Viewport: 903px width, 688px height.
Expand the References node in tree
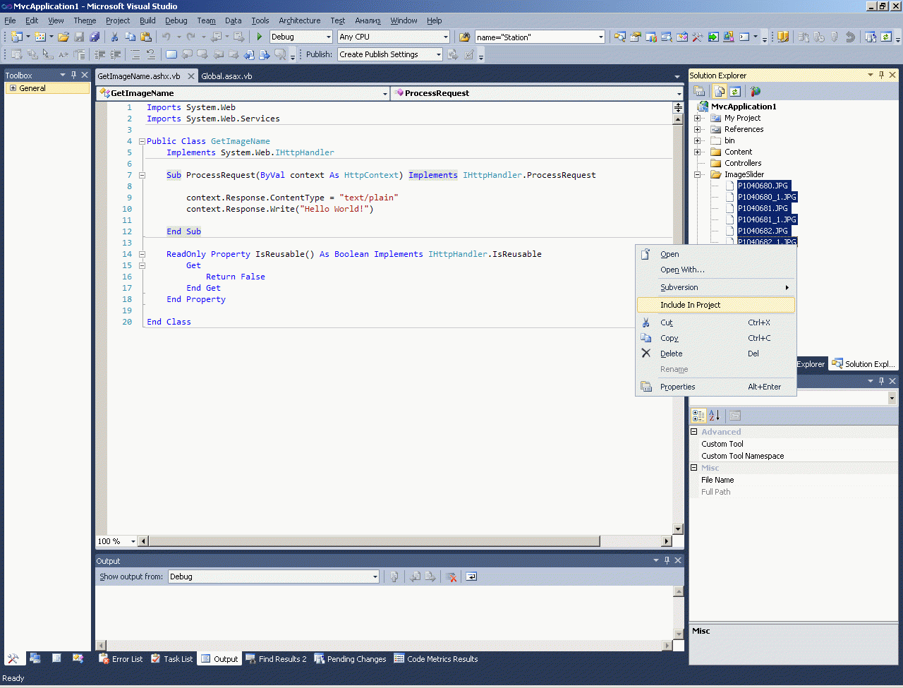click(698, 129)
